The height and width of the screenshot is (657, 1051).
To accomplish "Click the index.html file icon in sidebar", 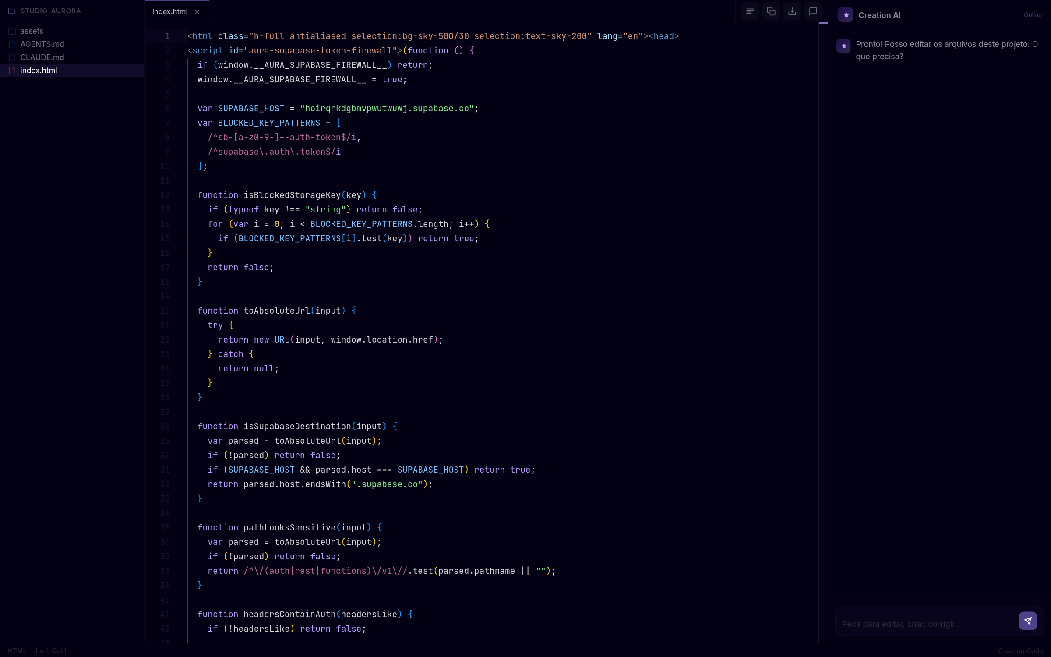I will [12, 71].
